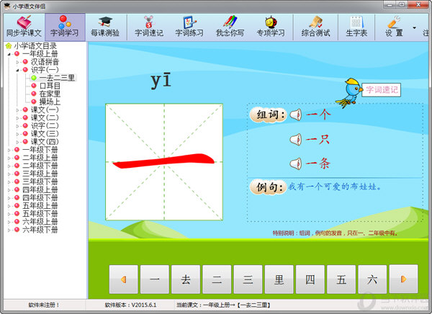Play audio for the word 一个
The image size is (432, 314).
pos(294,114)
